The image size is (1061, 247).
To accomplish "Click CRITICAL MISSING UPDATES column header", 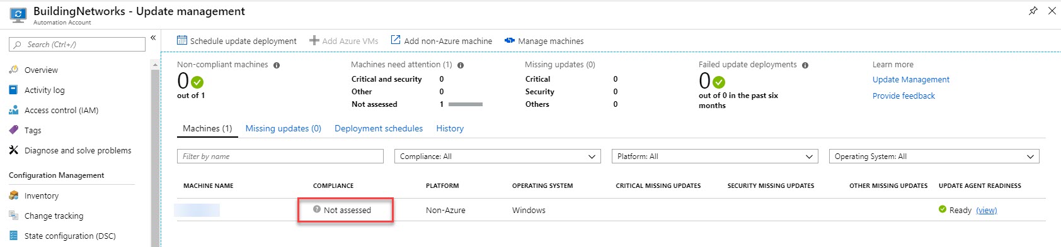I will point(658,186).
